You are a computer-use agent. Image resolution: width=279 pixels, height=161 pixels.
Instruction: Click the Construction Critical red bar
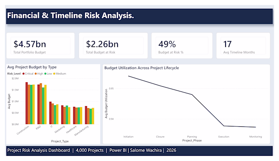click(27, 103)
